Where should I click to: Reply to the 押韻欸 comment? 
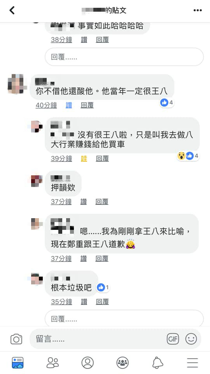[x=102, y=202]
